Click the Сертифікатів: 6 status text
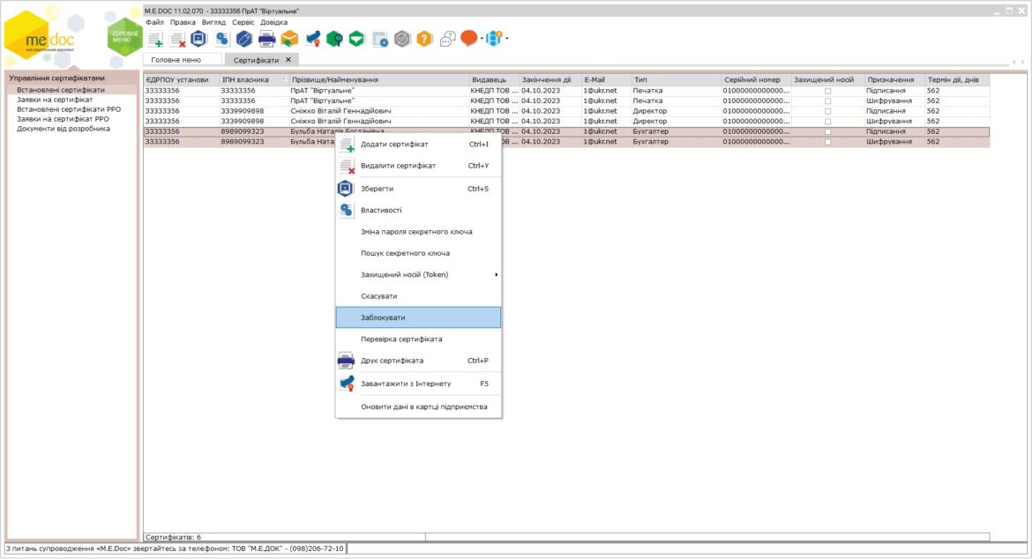 [173, 537]
